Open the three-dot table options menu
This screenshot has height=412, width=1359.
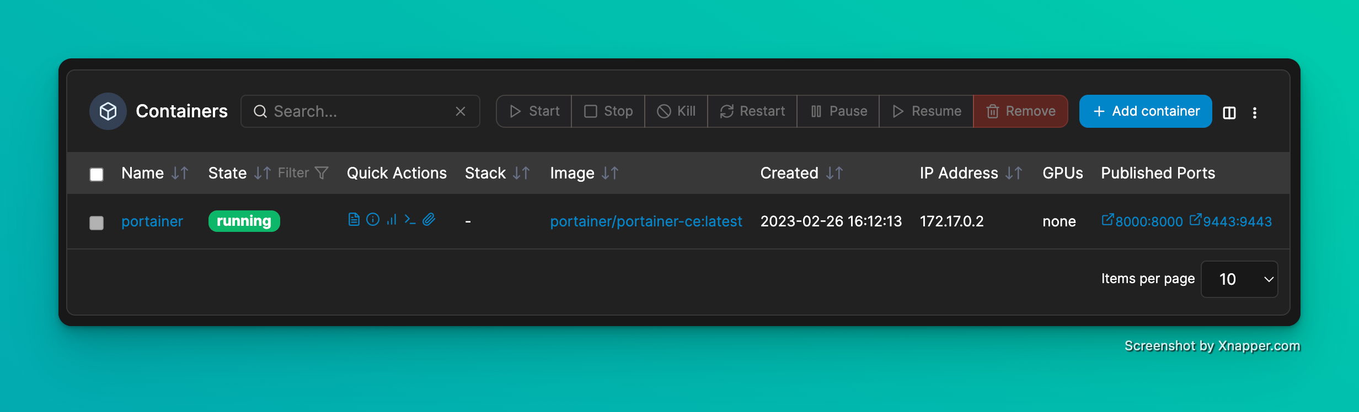click(1255, 113)
